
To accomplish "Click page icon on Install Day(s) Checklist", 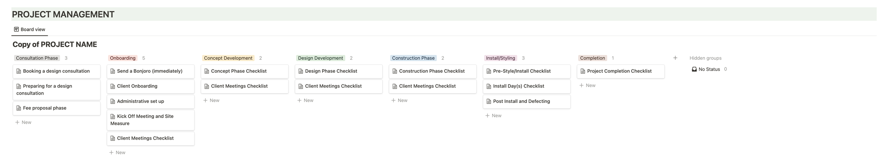I will pyautogui.click(x=489, y=86).
